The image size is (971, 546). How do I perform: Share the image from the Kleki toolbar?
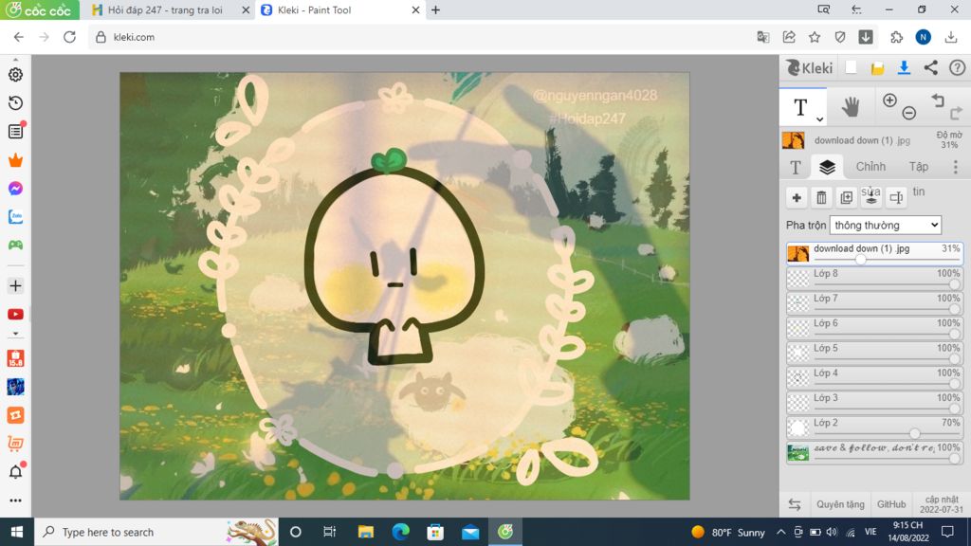tap(931, 68)
